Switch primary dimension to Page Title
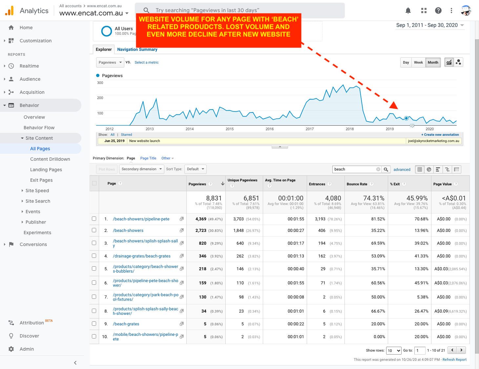The width and height of the screenshot is (479, 369). pos(148,158)
